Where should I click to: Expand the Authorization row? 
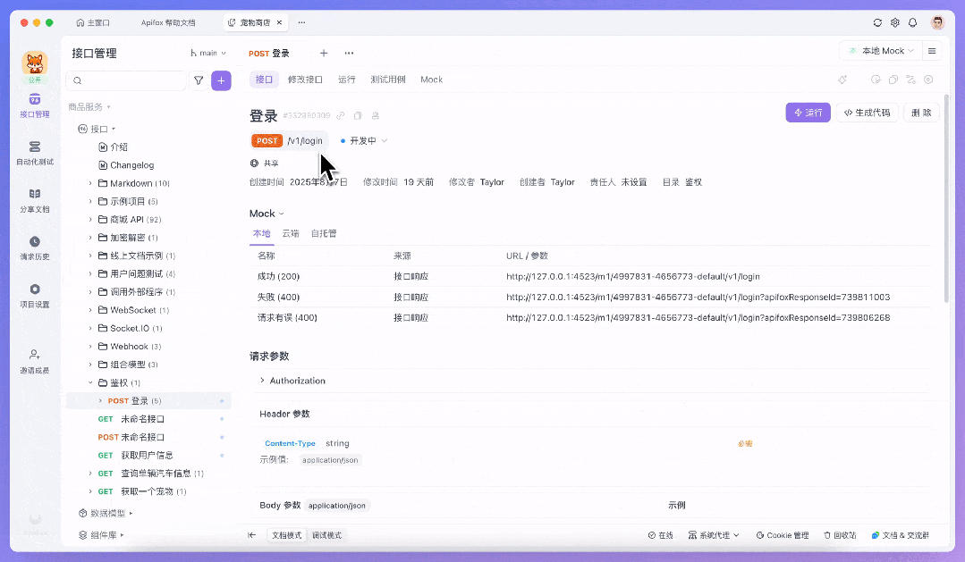[292, 382]
